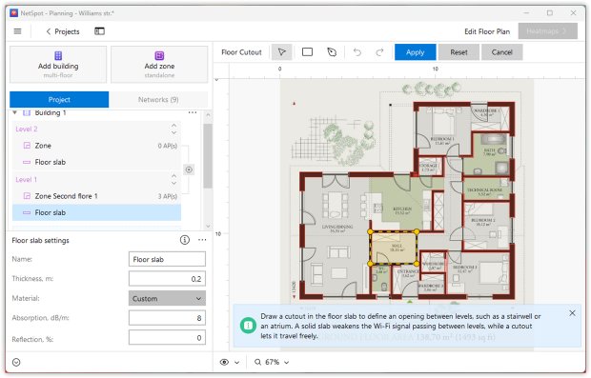The width and height of the screenshot is (591, 378).
Task: Close the cutout info banner
Action: pos(572,313)
